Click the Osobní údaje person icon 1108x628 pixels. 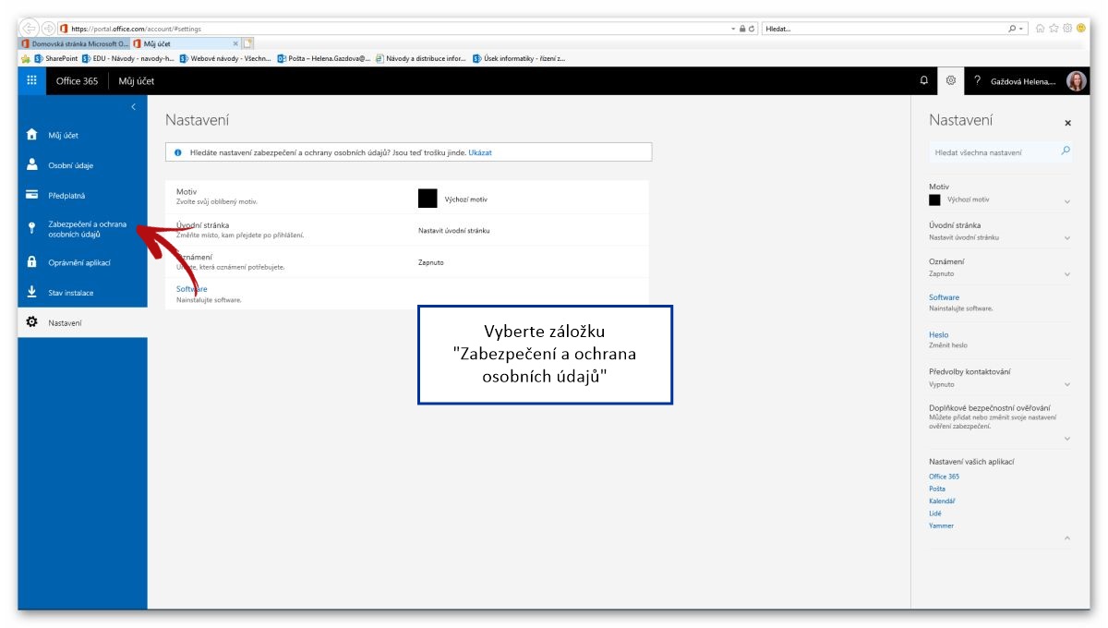click(x=32, y=164)
